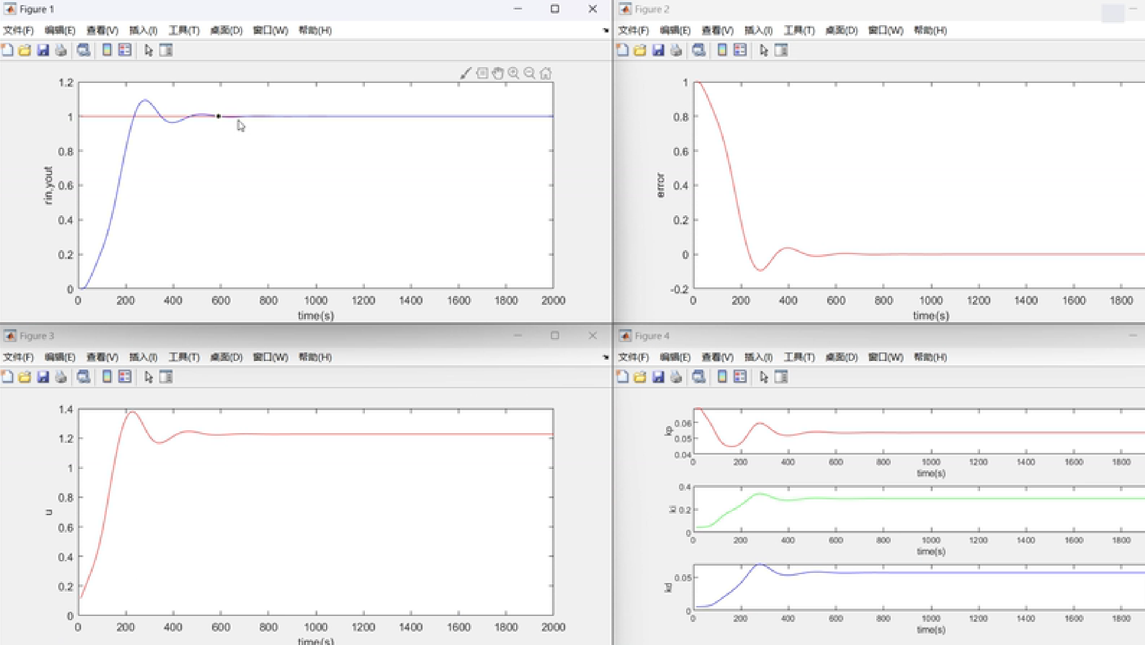Toggle Edit Plot arrow in Figure 2 toolbar
1145x645 pixels.
tap(763, 50)
